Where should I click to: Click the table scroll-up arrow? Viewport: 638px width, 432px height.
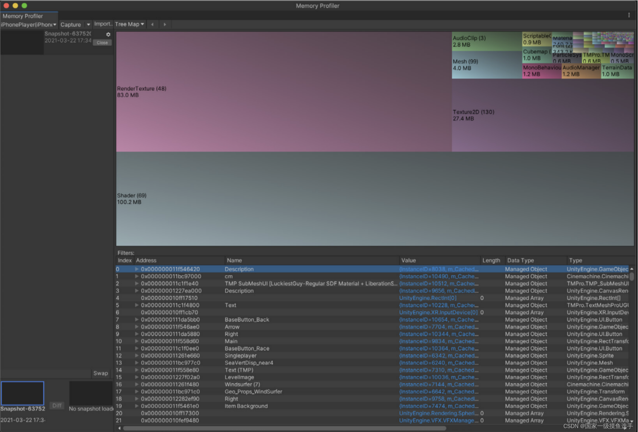click(632, 269)
